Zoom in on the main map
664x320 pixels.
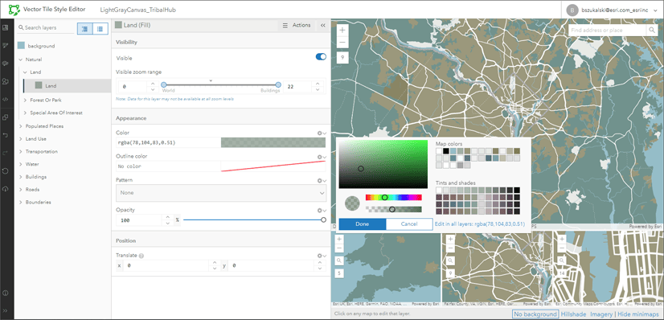coord(342,31)
